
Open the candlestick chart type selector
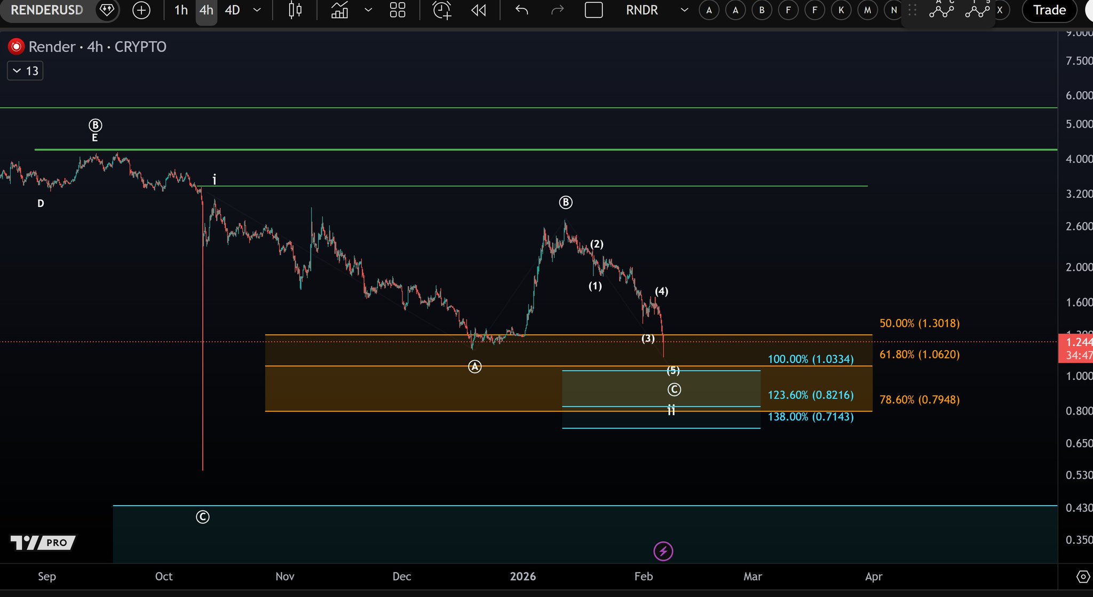[x=295, y=10]
